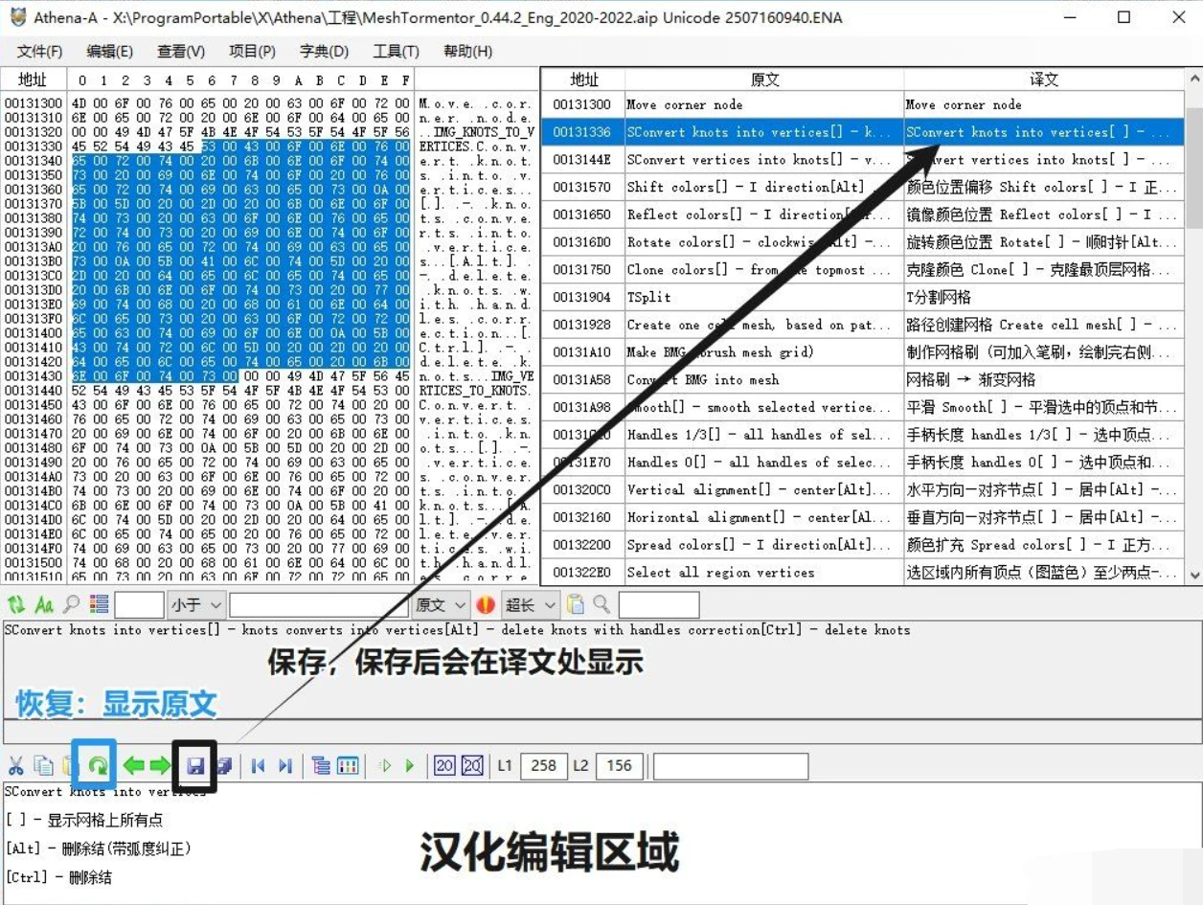Click the scissors cut icon
Viewport: 1203px width, 905px height.
point(15,765)
